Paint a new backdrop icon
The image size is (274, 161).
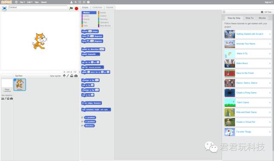click(5, 99)
